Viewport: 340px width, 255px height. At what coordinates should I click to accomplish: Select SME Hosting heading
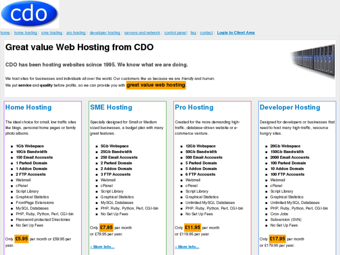[111, 107]
